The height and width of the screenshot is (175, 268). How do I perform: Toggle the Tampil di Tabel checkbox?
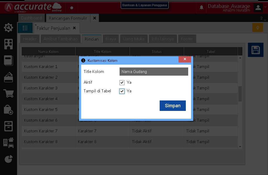[122, 91]
